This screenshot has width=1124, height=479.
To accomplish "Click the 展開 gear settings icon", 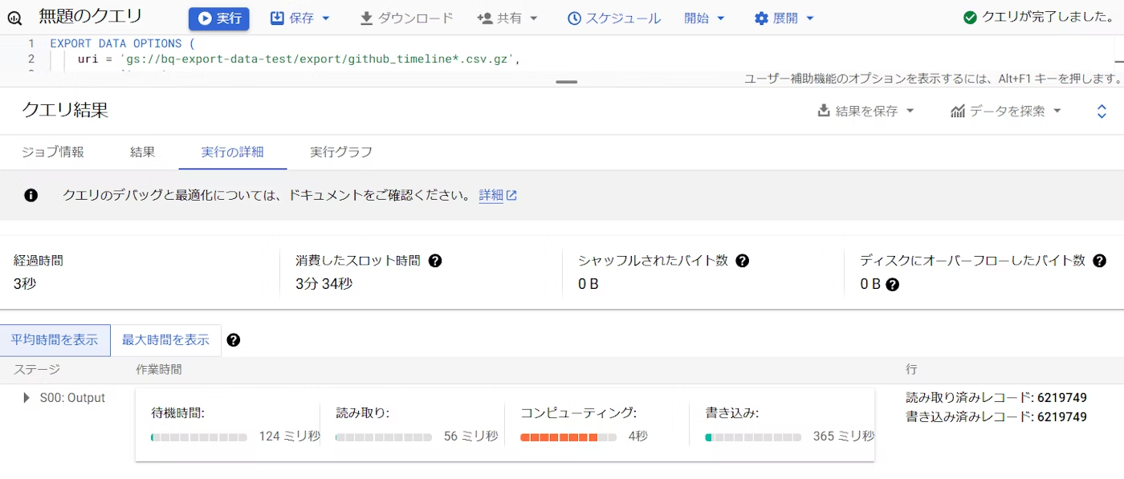I will pos(761,18).
